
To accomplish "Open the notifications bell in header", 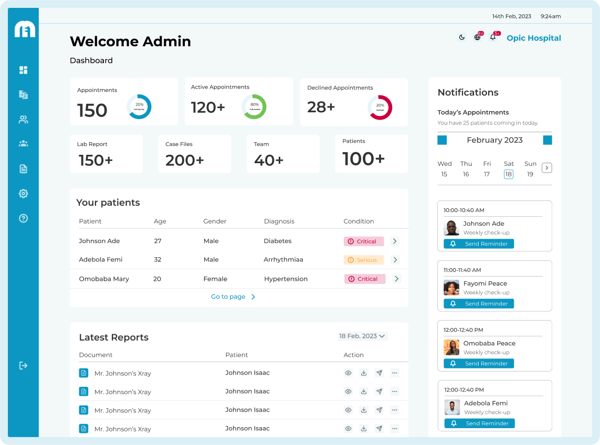I will (x=492, y=37).
